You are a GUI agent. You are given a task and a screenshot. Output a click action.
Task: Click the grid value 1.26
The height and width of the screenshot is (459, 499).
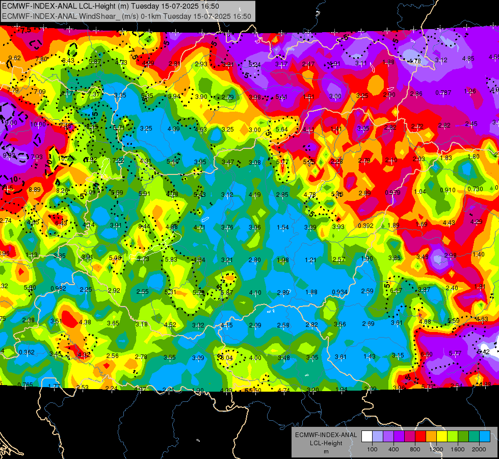pos(470,91)
